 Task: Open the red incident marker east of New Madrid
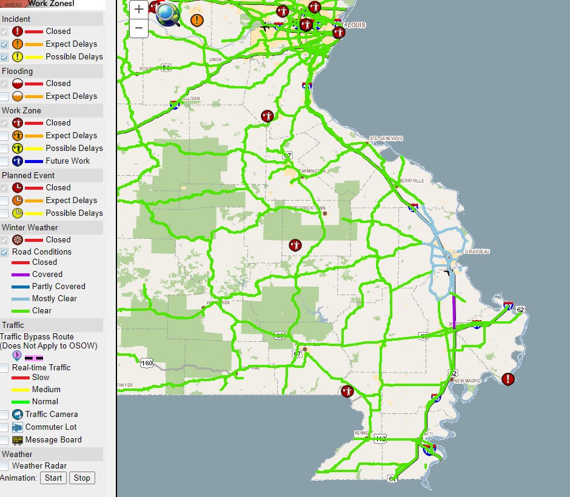click(x=508, y=379)
